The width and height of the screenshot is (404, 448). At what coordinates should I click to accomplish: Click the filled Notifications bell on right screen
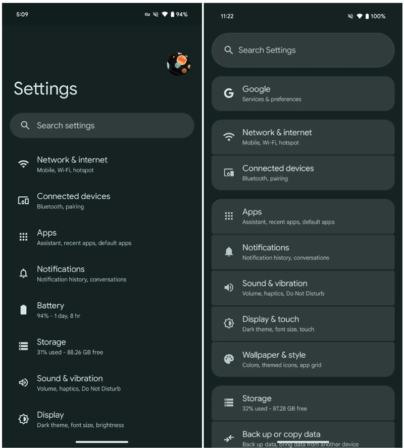(229, 252)
